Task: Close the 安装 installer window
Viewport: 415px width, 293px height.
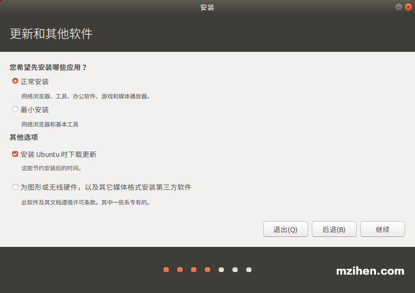Action: coord(408,7)
